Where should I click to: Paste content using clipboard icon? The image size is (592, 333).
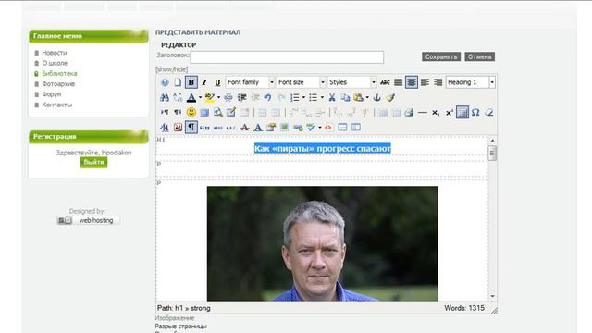(358, 97)
